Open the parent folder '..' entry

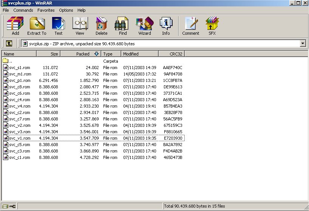(11, 61)
